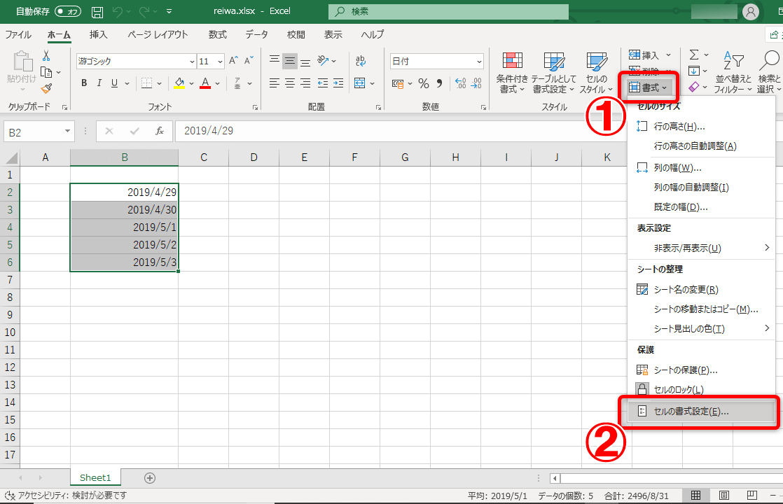Click the decrease indent icon
This screenshot has width=783, height=504.
point(323,83)
